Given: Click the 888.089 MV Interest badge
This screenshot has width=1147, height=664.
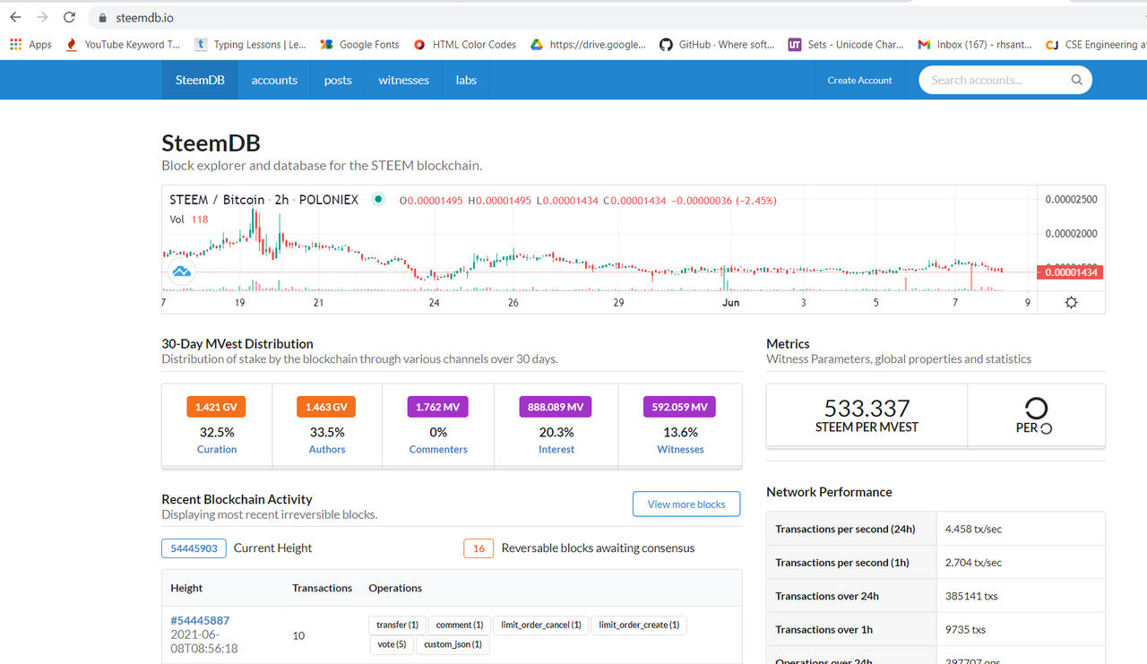Looking at the screenshot, I should (556, 407).
